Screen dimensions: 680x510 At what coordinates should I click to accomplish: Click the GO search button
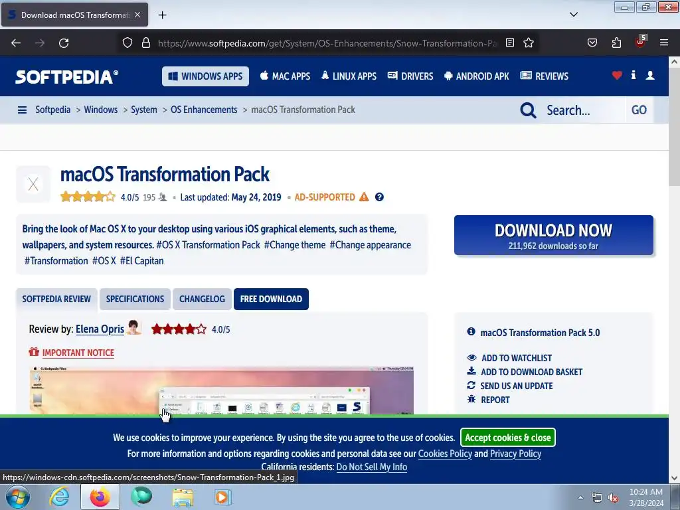click(x=639, y=110)
